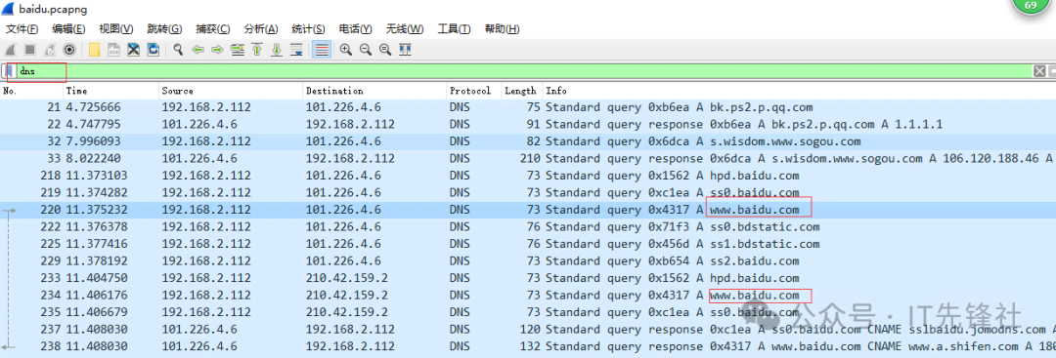
Task: Open the 捕获(C) menu
Action: pos(213,29)
